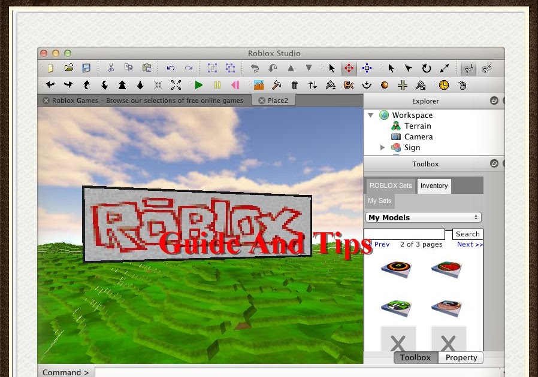Screen dimensions: 538x377
Task: Click the hand-with-mouse icon
Action: (462, 85)
